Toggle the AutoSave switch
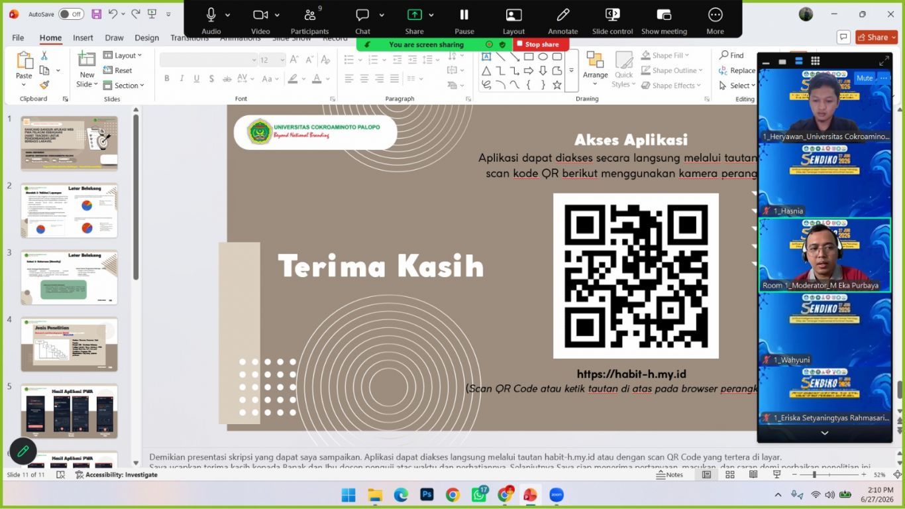The image size is (905, 509). click(71, 14)
